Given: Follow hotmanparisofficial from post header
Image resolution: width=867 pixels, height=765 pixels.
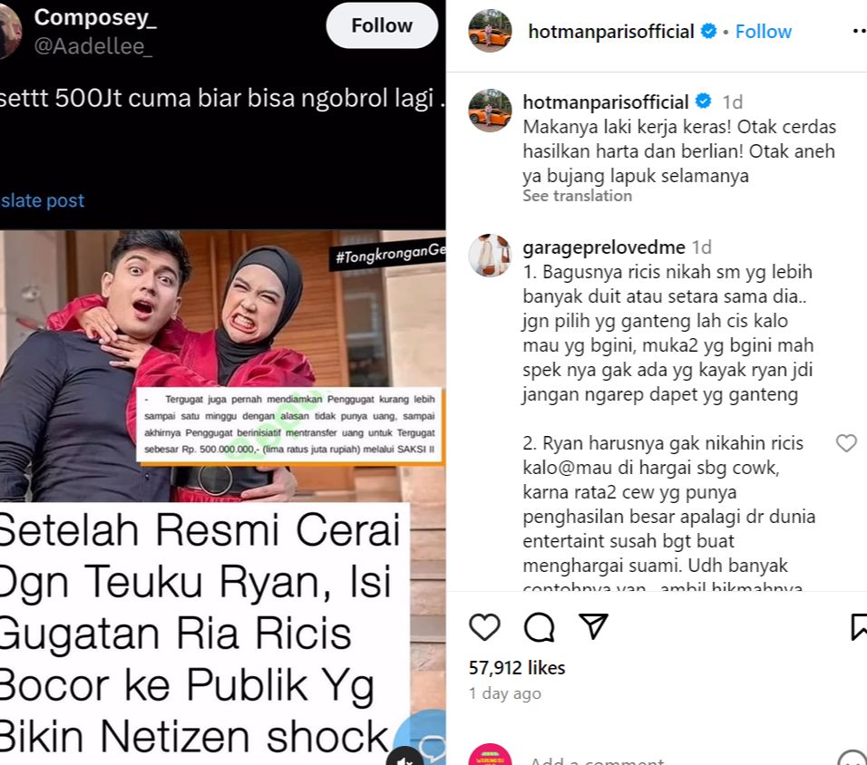Looking at the screenshot, I should click(763, 32).
